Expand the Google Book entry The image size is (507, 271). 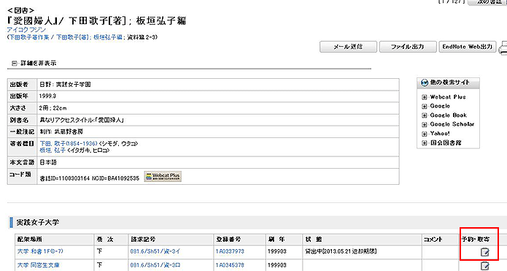pos(425,115)
